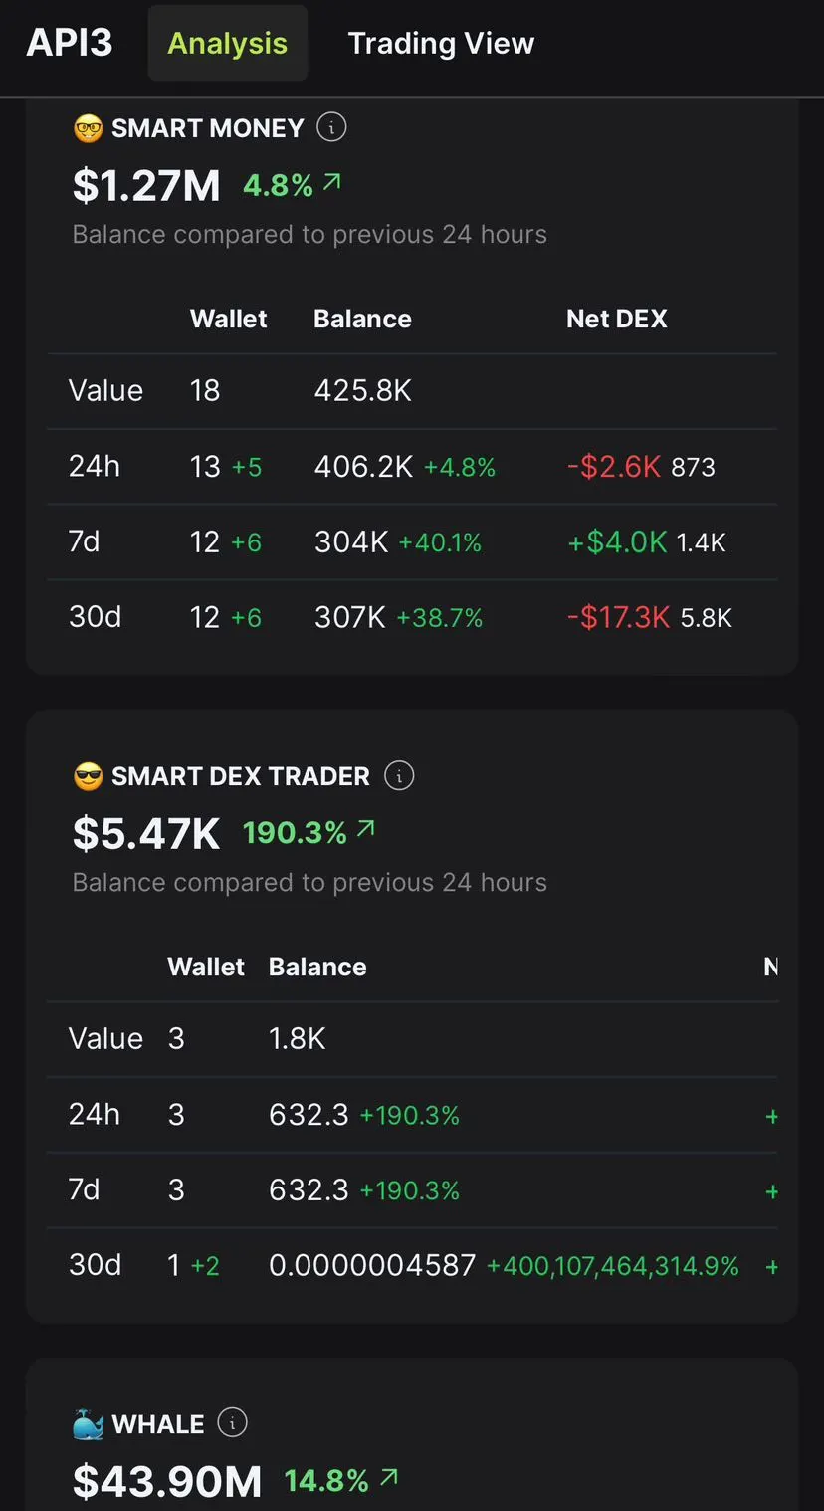Click the -$17.3K net DEX value
This screenshot has height=1511, width=824.
coord(618,617)
